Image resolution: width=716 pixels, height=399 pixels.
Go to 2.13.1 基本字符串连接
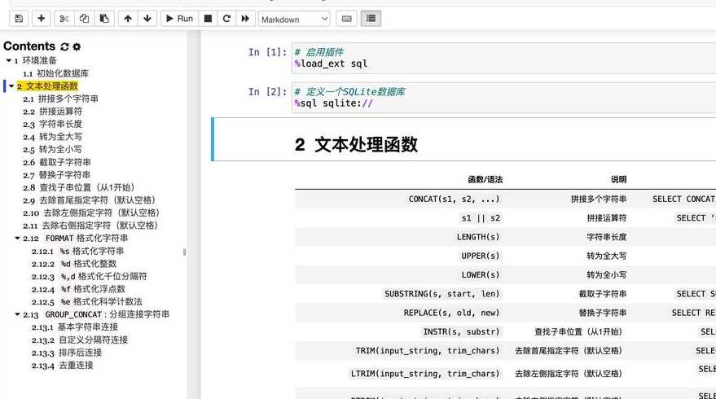click(x=75, y=327)
